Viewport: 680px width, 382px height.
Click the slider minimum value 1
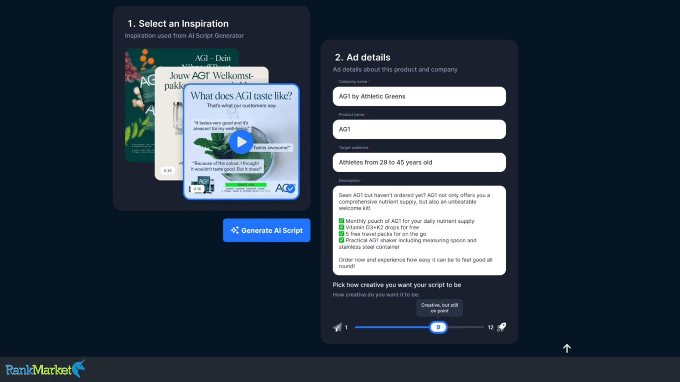point(346,327)
